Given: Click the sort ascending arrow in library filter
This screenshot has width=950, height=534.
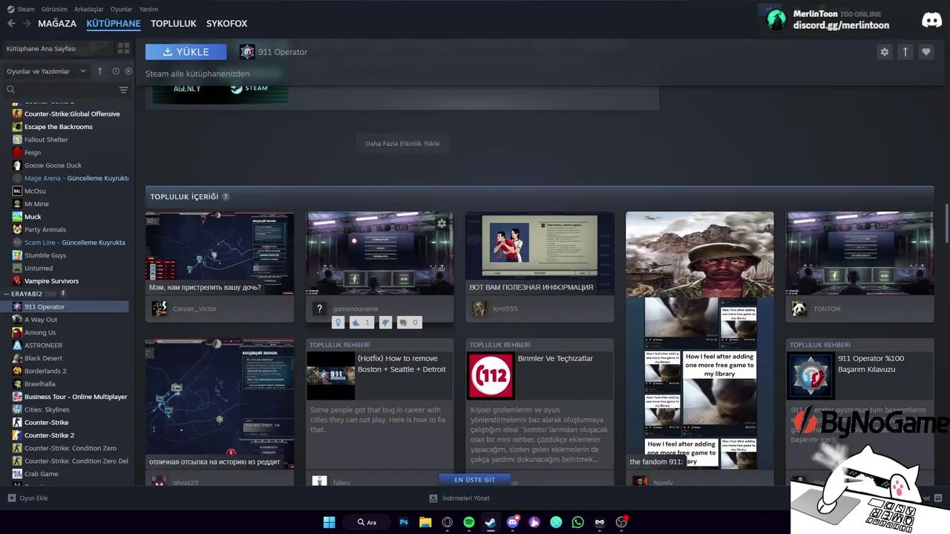Looking at the screenshot, I should [100, 71].
